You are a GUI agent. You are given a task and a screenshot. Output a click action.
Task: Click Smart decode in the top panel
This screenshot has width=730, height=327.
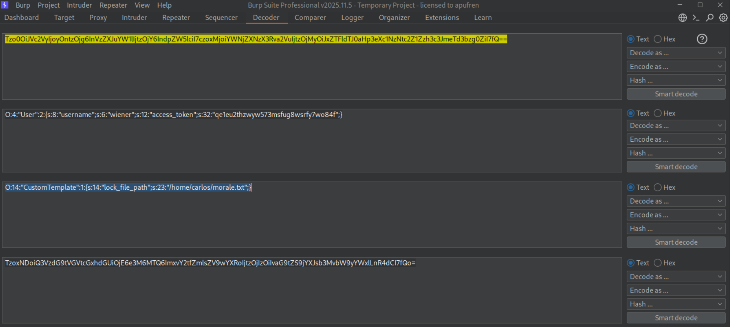click(676, 94)
